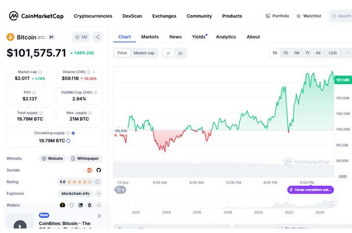This screenshot has width=352, height=233.
Task: Open the Whitepaper link
Action: pos(84,159)
